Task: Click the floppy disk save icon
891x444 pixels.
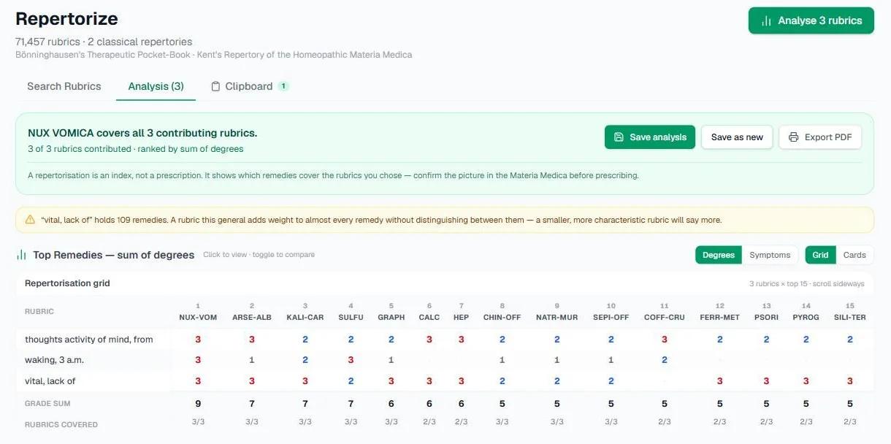Action: 619,137
